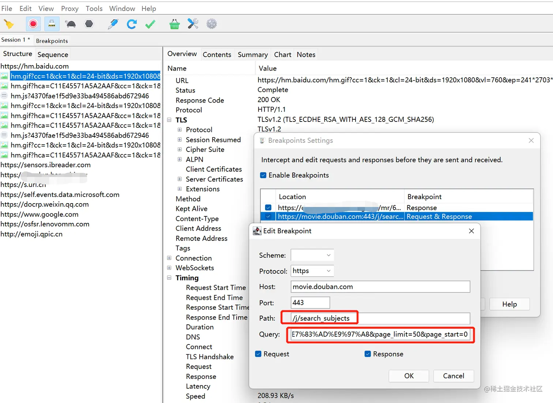The image size is (553, 403).
Task: Expand the WebSockets node
Action: (169, 268)
